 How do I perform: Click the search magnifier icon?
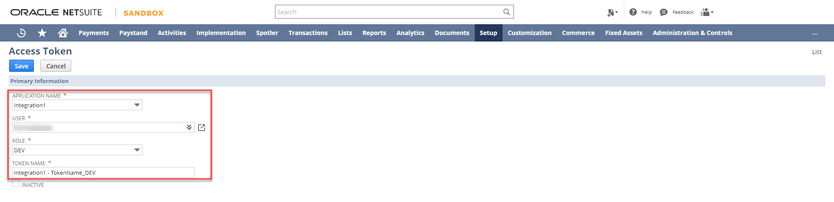(x=506, y=12)
